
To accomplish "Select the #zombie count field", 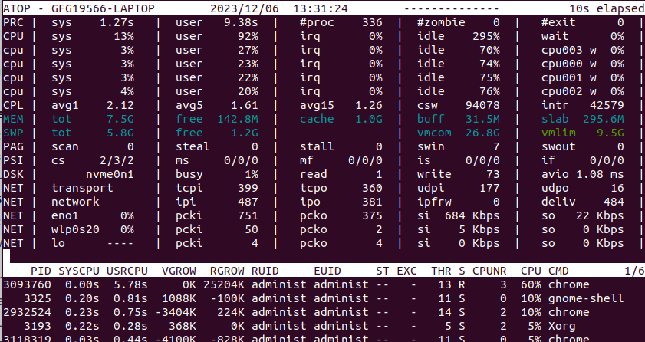I will click(458, 22).
